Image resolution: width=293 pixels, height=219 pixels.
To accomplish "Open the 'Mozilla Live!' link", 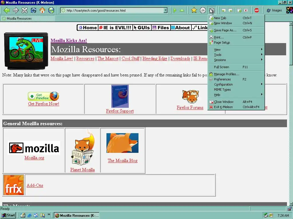I will point(62,58).
